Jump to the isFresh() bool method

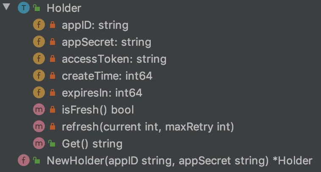tap(98, 110)
